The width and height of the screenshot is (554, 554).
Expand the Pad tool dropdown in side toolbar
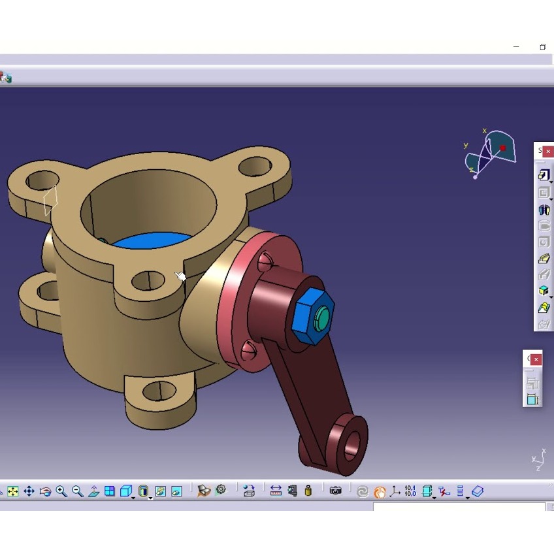pyautogui.click(x=551, y=181)
